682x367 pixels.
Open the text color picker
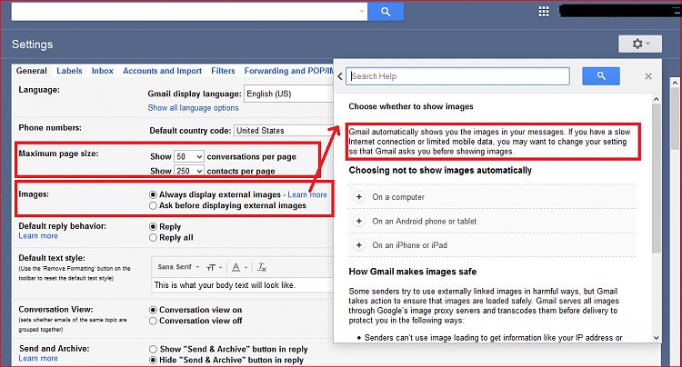tap(239, 267)
